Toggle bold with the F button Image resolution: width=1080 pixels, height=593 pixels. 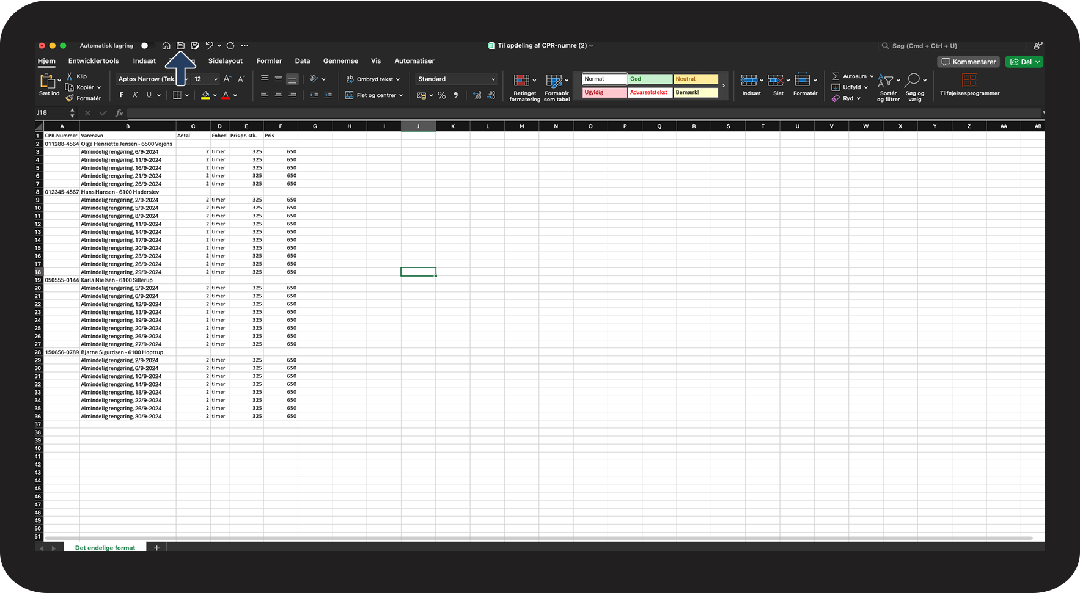click(122, 95)
